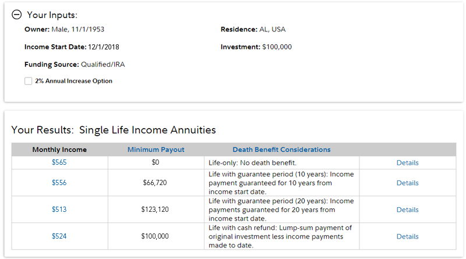The height and width of the screenshot is (259, 466).
Task: Click the life with cash refund description
Action: point(280,236)
